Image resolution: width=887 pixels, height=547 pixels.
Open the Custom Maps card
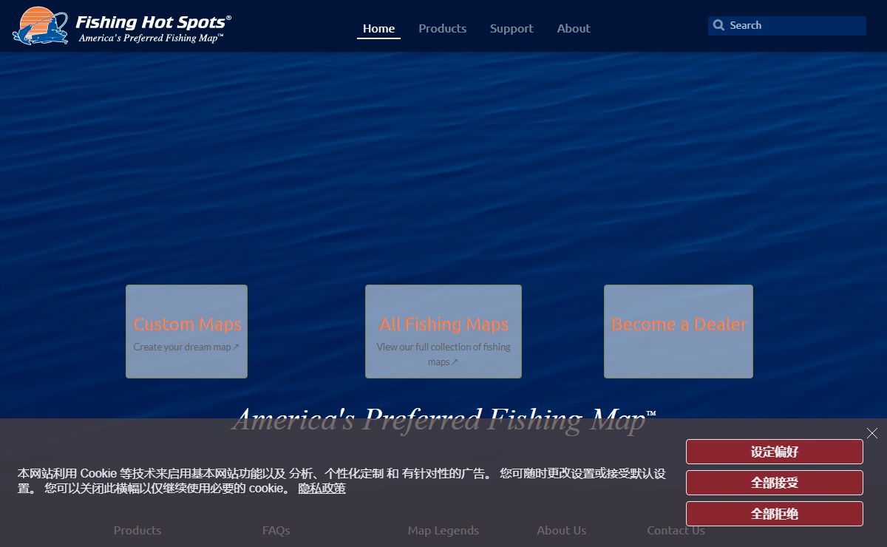pos(186,331)
